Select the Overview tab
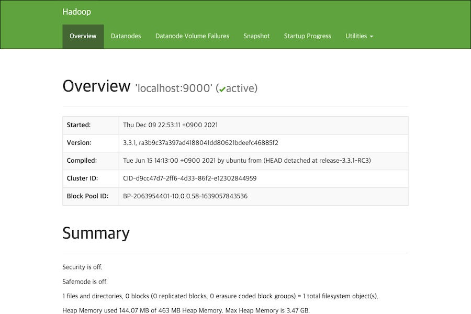The height and width of the screenshot is (314, 471). click(x=83, y=36)
